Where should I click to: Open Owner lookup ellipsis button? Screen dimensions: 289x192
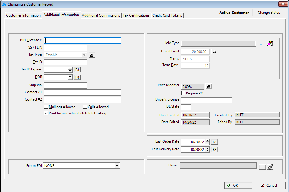pos(262,167)
